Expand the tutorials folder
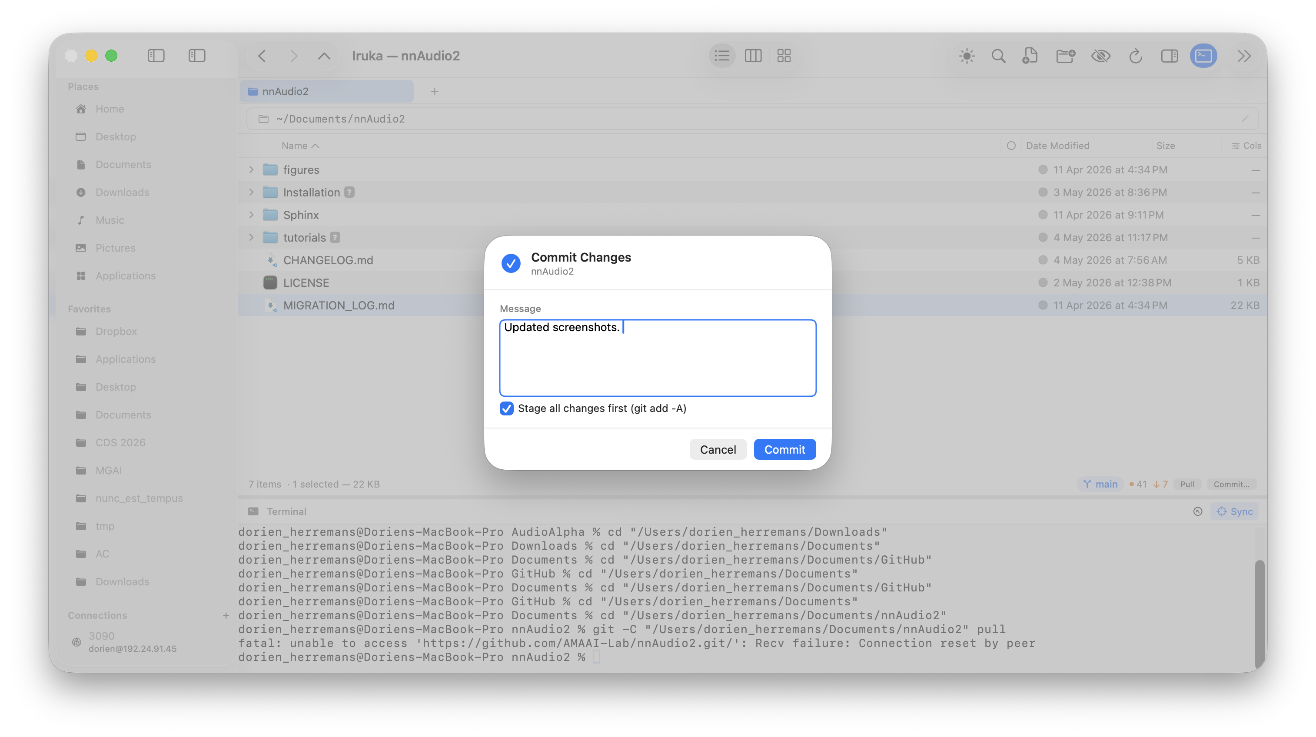The height and width of the screenshot is (737, 1316). click(x=251, y=238)
